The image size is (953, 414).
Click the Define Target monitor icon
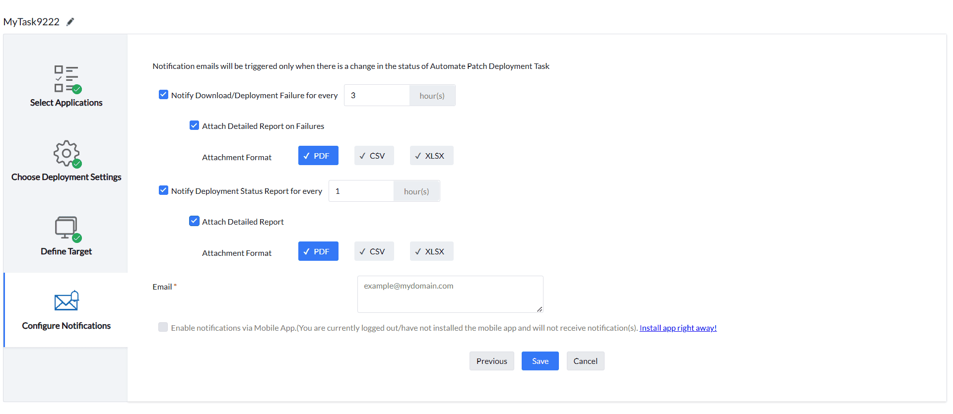click(x=67, y=228)
